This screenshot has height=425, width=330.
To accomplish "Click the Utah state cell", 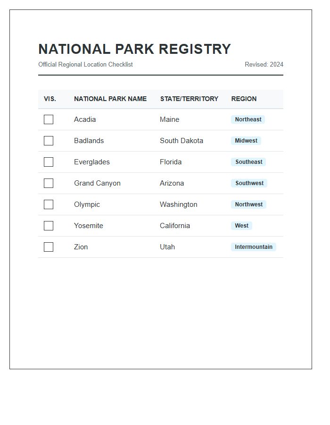I will click(167, 247).
